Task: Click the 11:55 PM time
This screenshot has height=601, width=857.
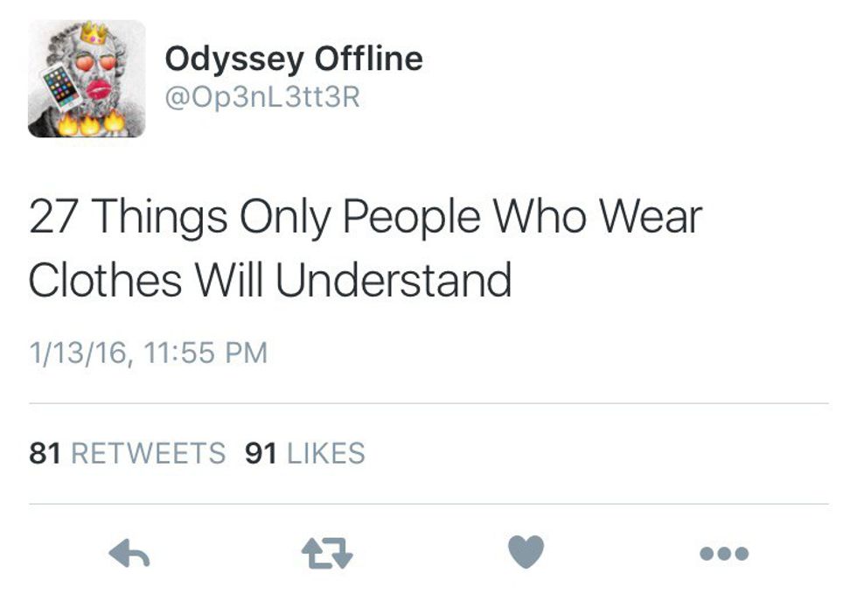Action: point(206,353)
